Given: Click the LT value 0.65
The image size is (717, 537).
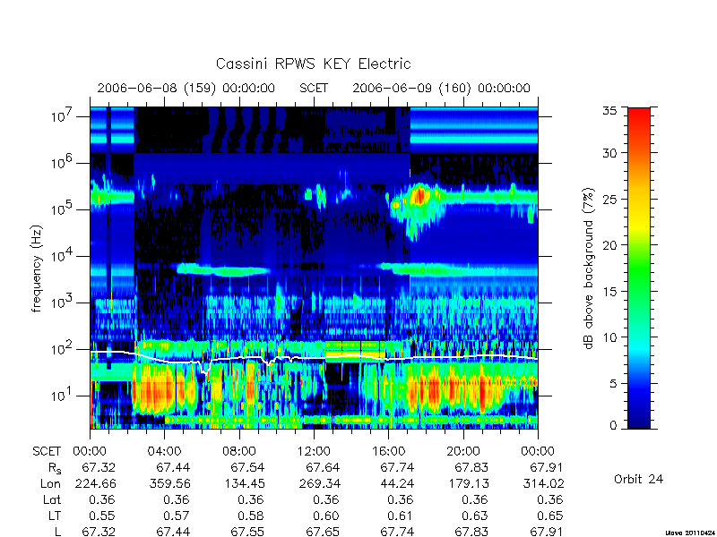Looking at the screenshot, I should pos(549,516).
